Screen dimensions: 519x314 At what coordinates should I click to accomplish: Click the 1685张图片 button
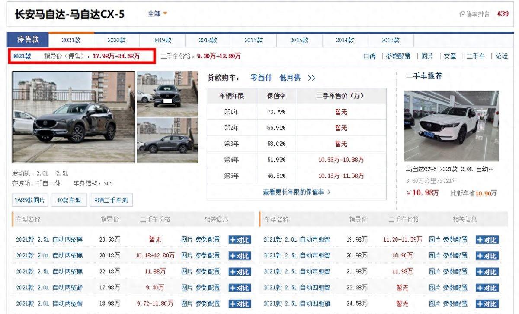point(29,200)
